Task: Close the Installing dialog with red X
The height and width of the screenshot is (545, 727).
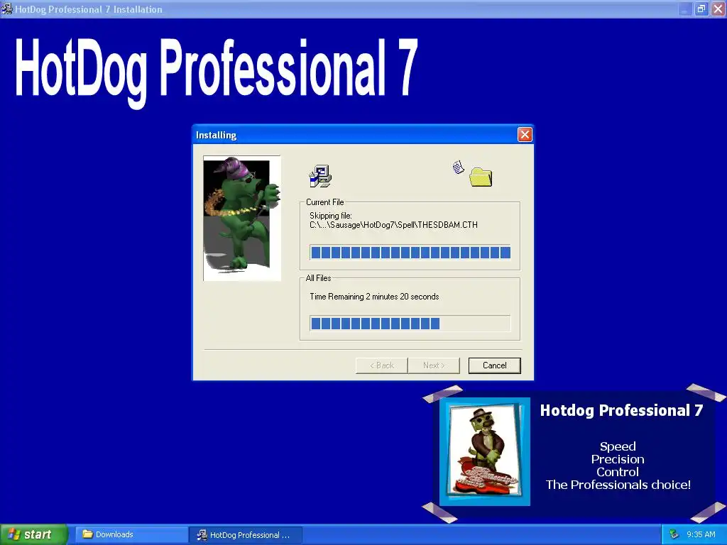Action: pyautogui.click(x=525, y=135)
